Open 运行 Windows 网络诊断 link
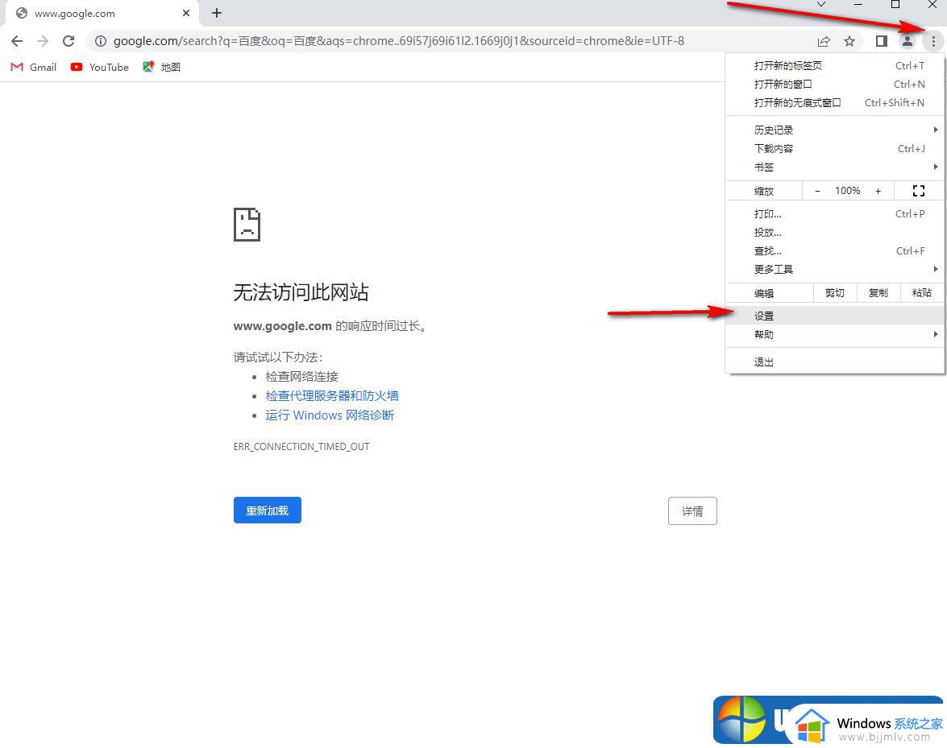Screen dimensions: 947x748 pyautogui.click(x=330, y=415)
